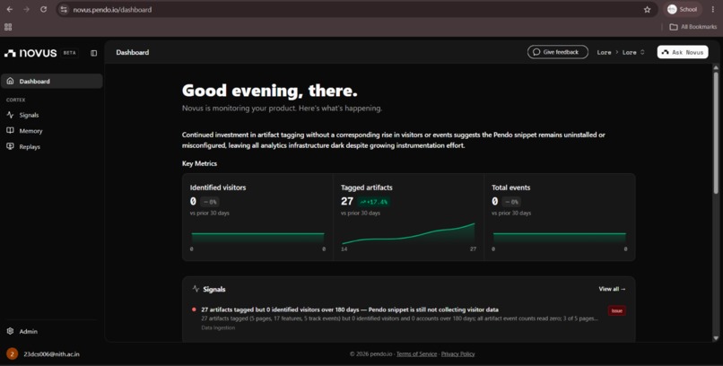Open Chrome three-dot menu

713,9
